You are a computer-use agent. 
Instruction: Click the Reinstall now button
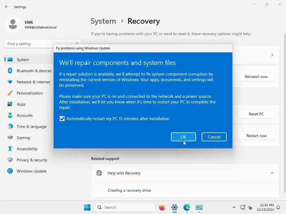click(256, 77)
